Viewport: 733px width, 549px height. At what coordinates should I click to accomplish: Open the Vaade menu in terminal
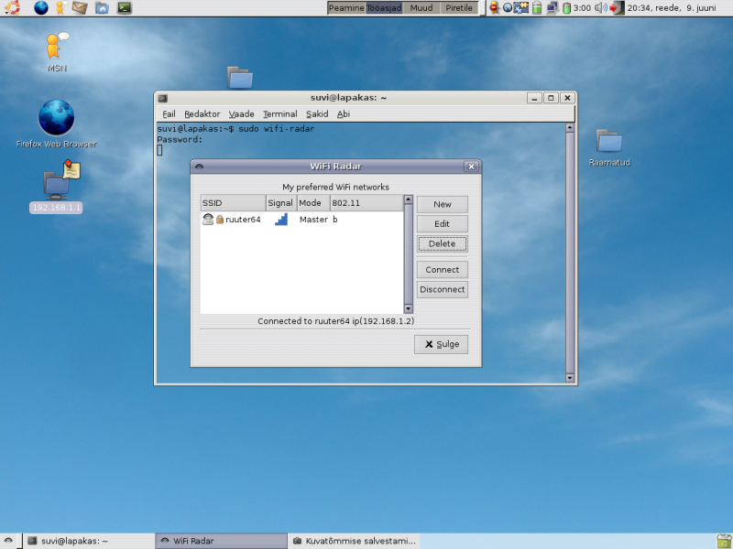(241, 113)
